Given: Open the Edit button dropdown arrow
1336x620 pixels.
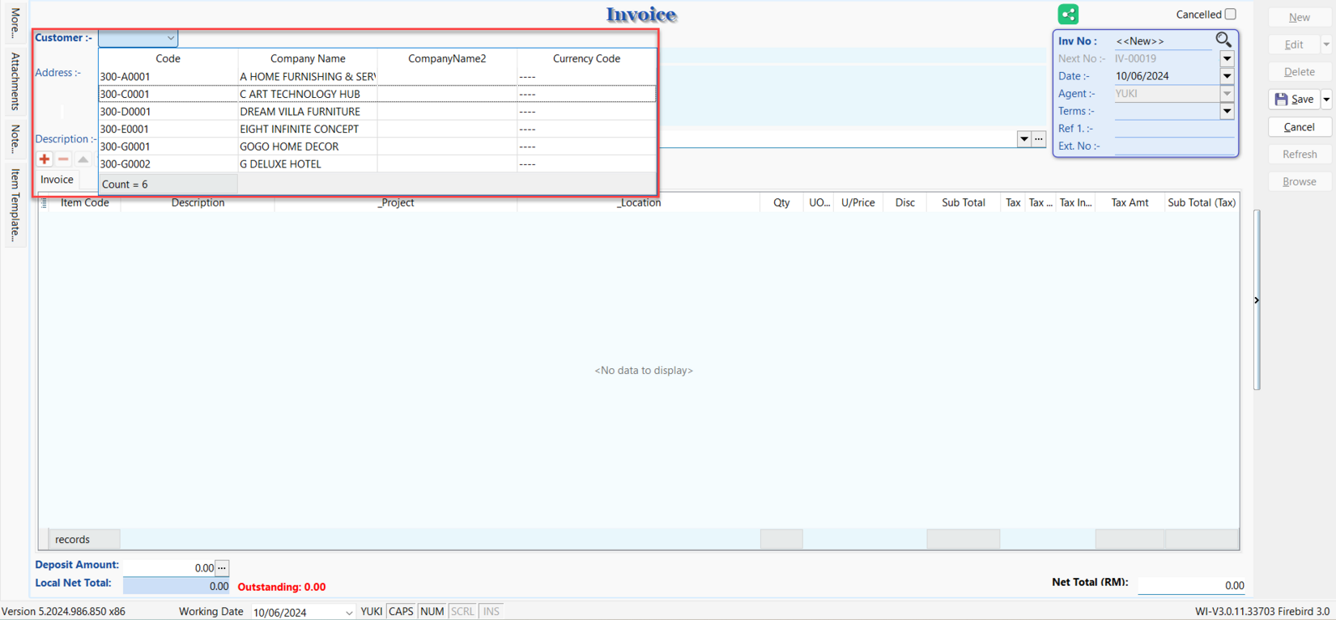Looking at the screenshot, I should click(1326, 45).
